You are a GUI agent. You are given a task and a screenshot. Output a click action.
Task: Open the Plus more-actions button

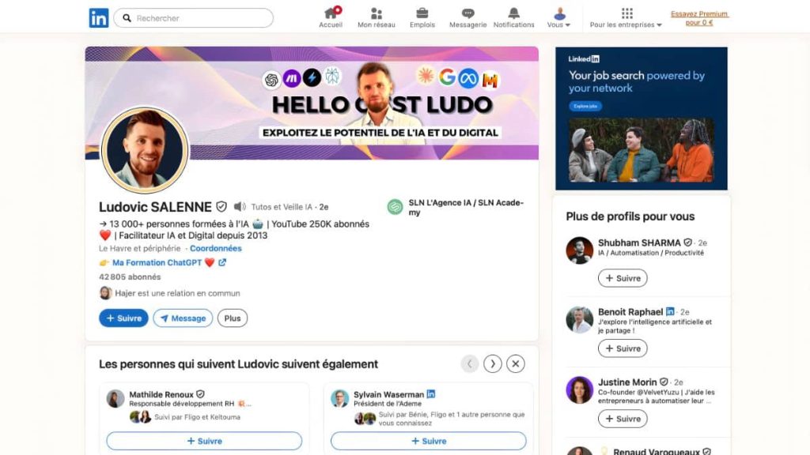[233, 318]
